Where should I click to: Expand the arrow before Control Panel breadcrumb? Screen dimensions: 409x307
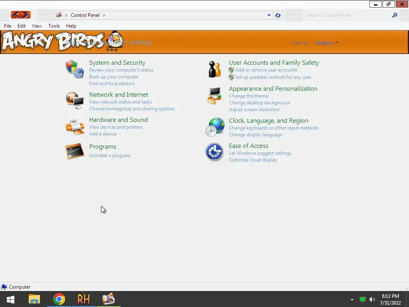coord(66,15)
